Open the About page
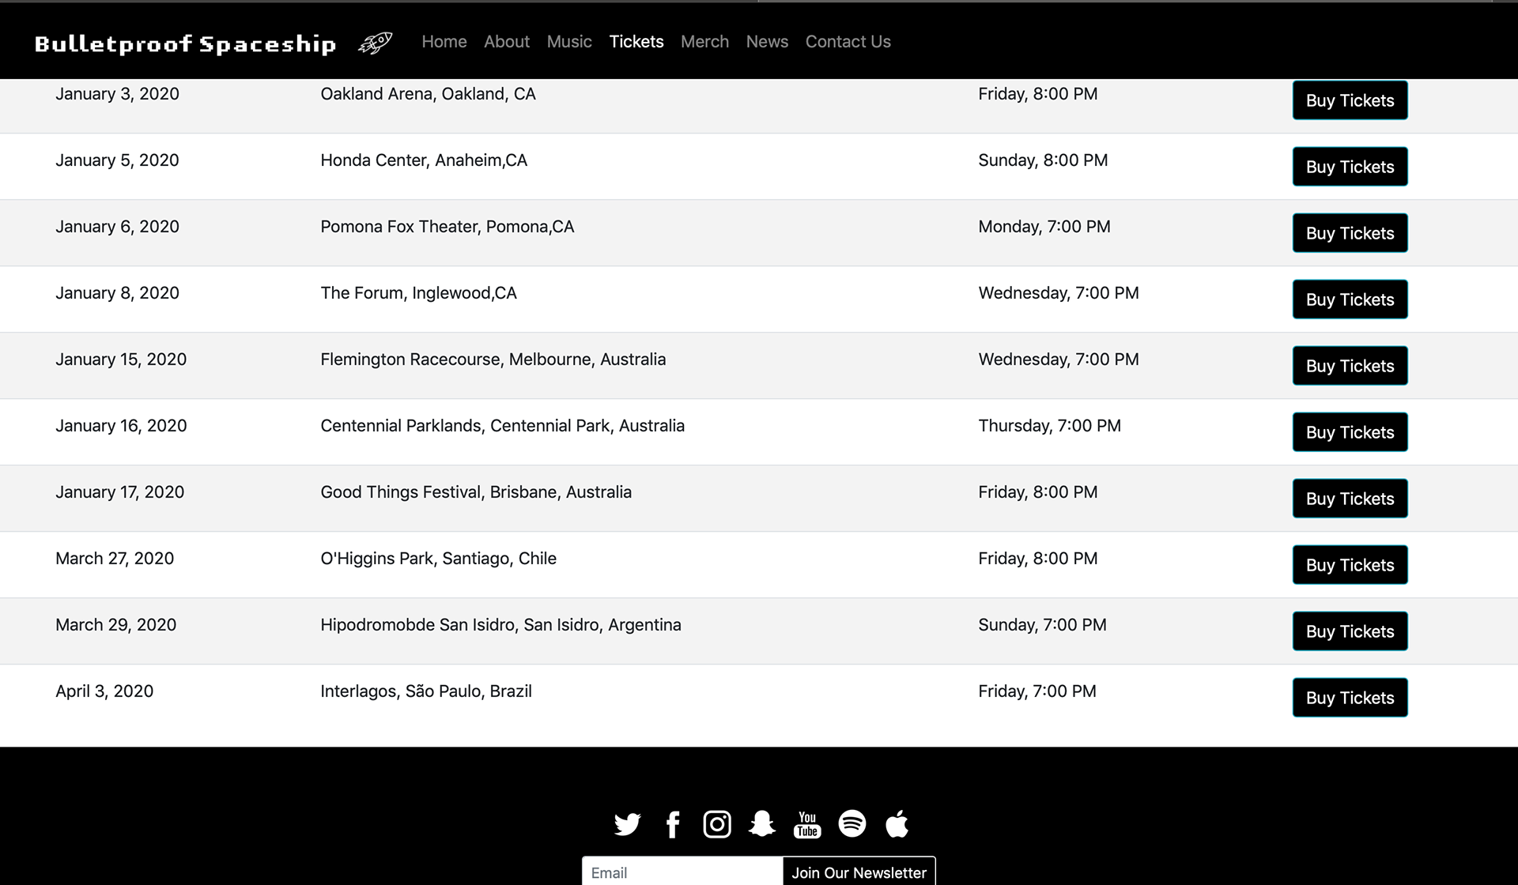 click(x=507, y=42)
